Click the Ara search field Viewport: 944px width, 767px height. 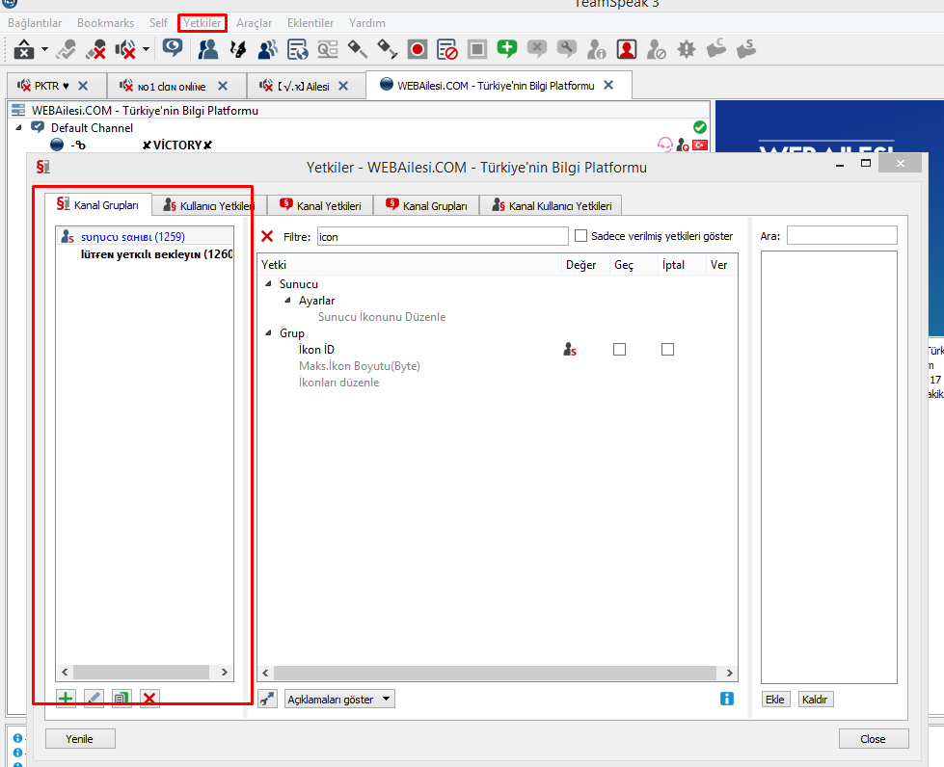(842, 235)
